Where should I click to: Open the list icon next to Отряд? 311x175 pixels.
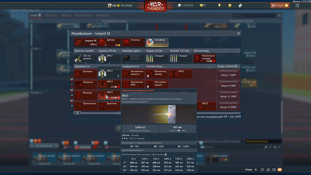(262, 170)
